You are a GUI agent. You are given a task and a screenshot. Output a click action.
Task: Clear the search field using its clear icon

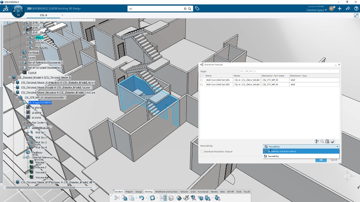(x=185, y=9)
